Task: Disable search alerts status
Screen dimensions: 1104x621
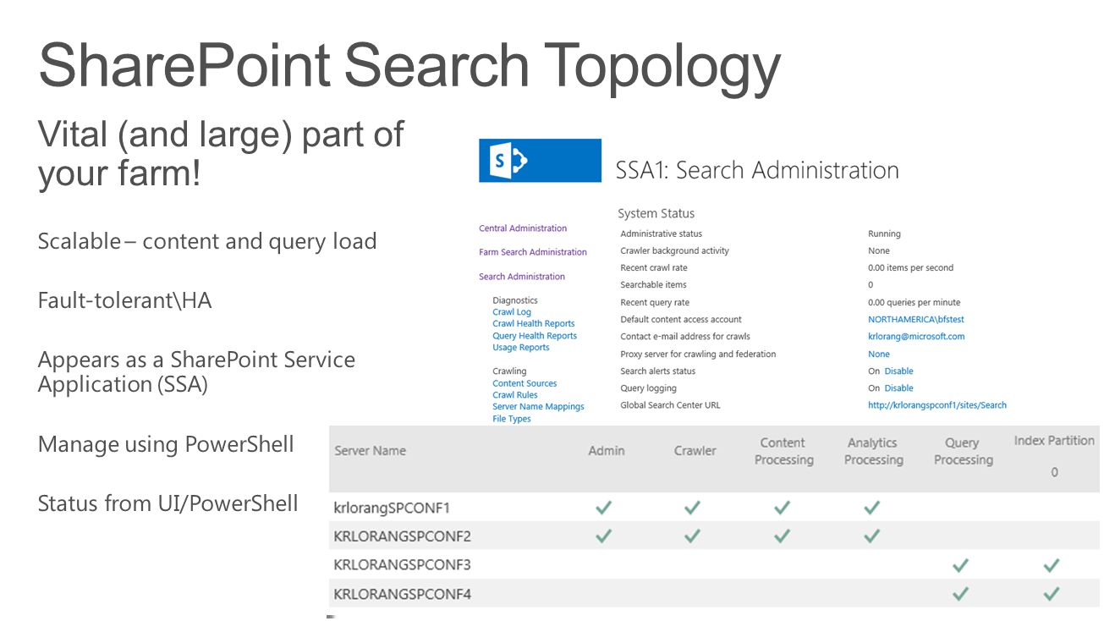Action: [x=898, y=371]
